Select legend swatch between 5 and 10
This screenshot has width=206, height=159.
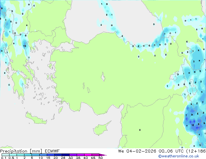35,155
